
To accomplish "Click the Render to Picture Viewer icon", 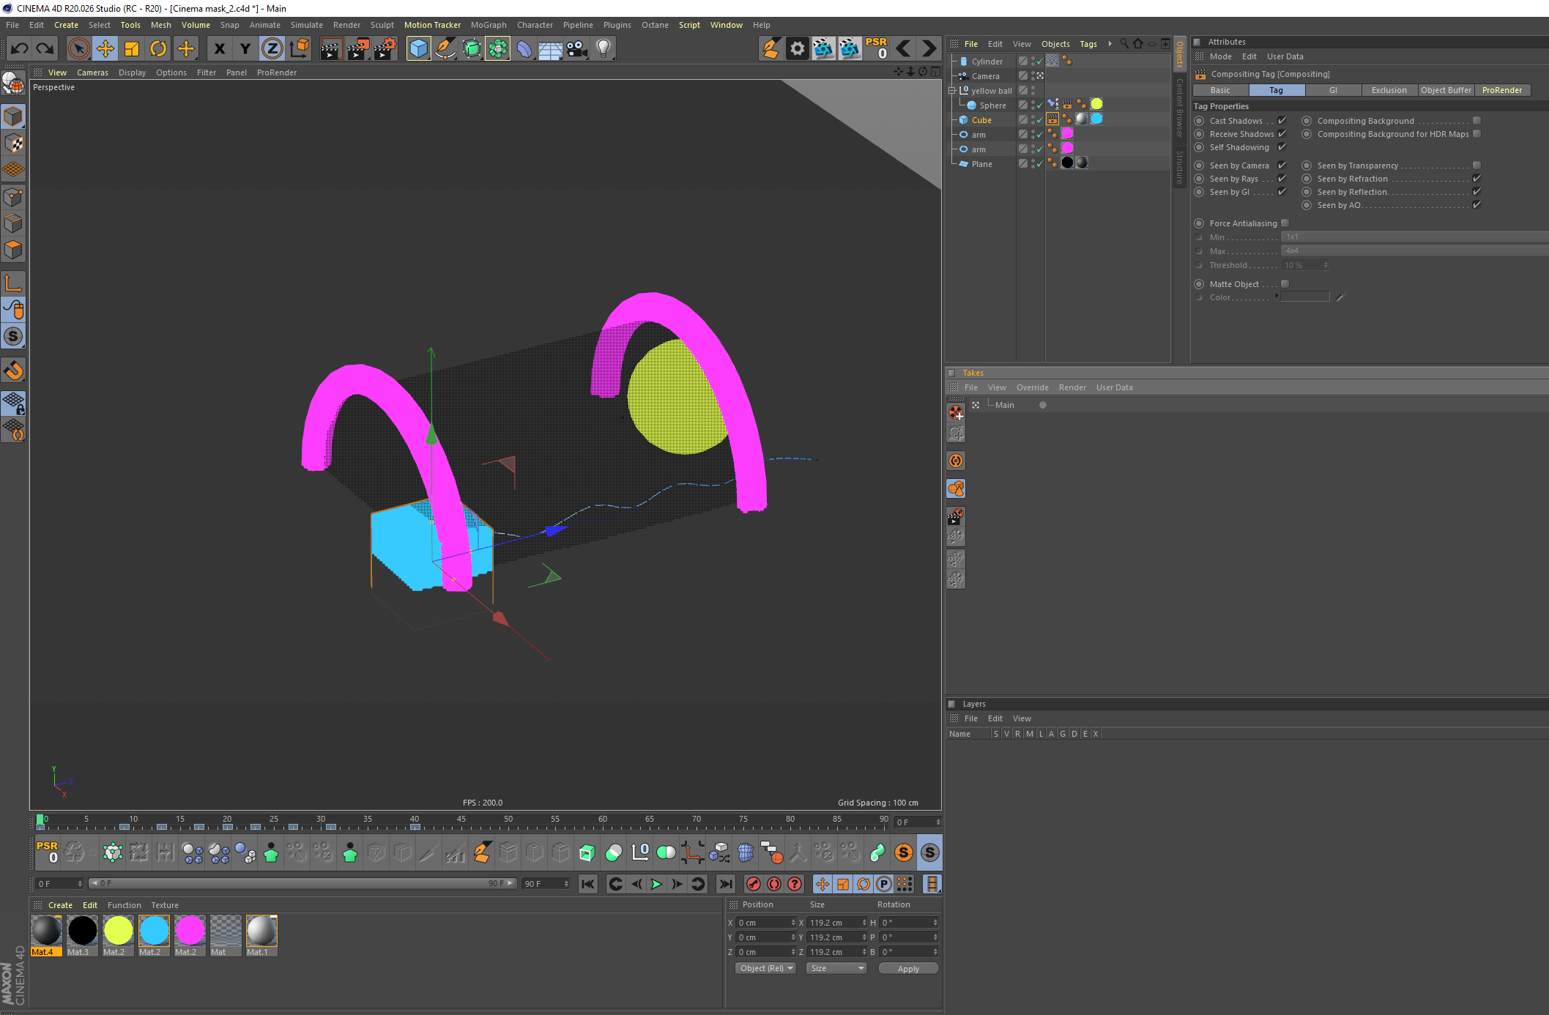I will (x=358, y=49).
